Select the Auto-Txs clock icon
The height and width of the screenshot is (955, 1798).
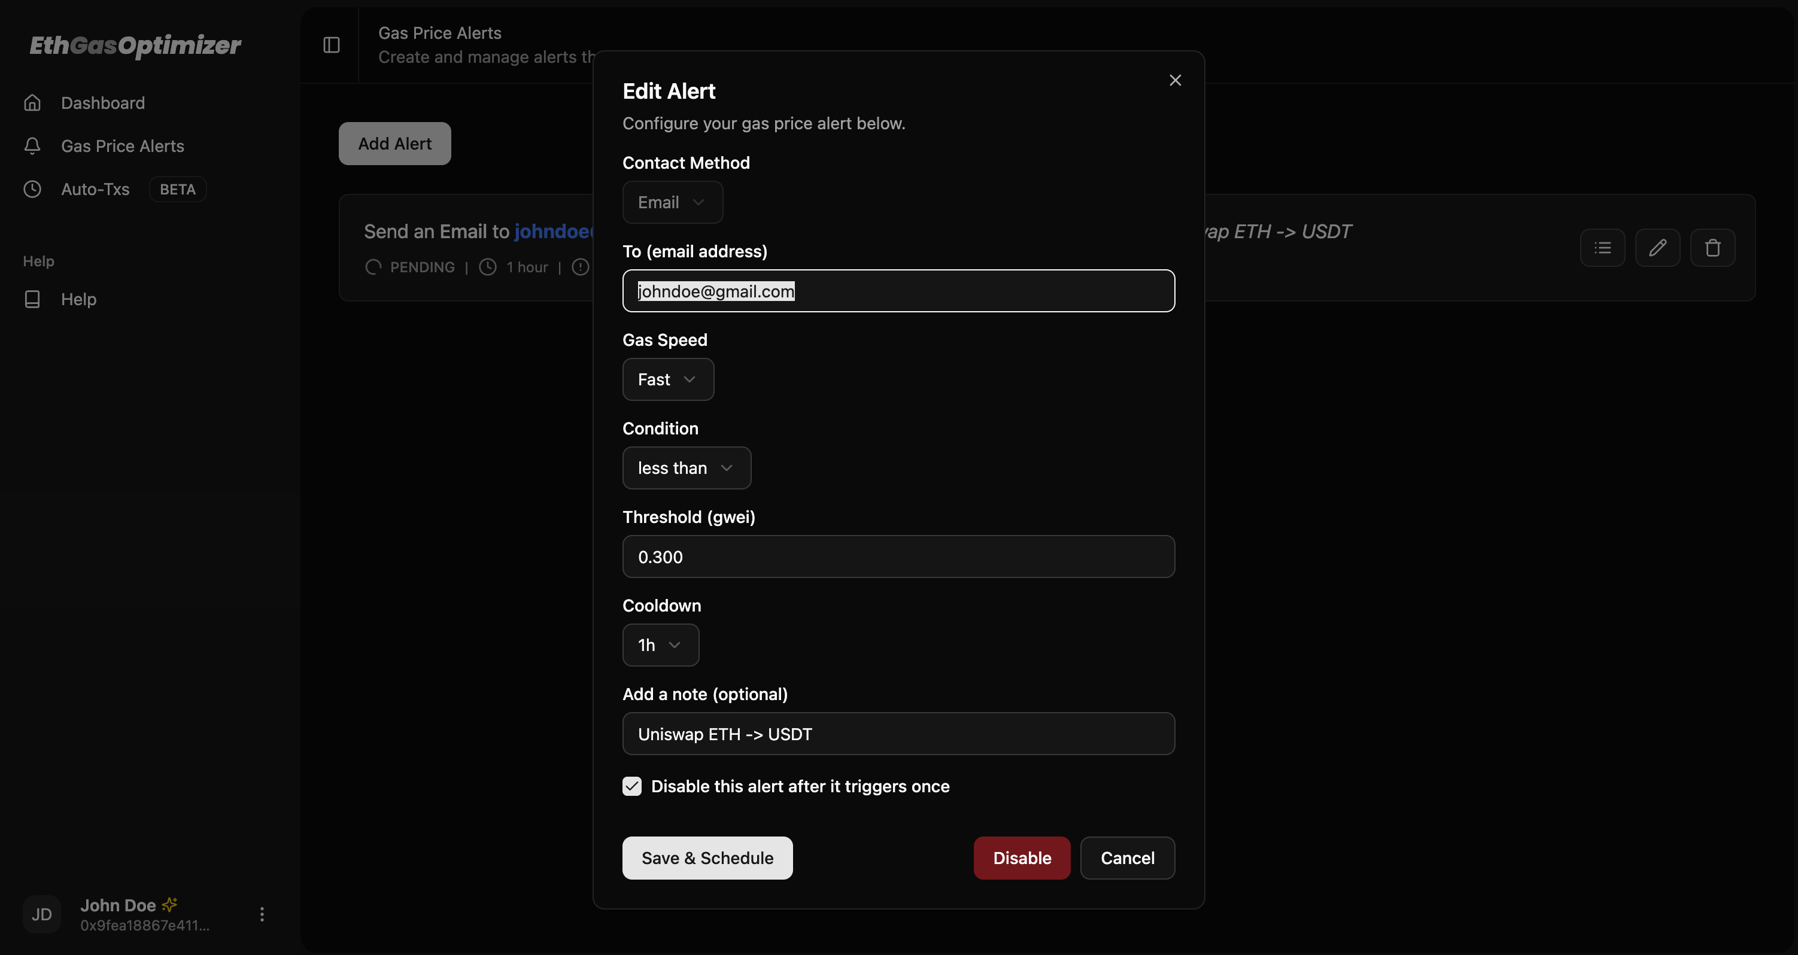click(x=32, y=189)
